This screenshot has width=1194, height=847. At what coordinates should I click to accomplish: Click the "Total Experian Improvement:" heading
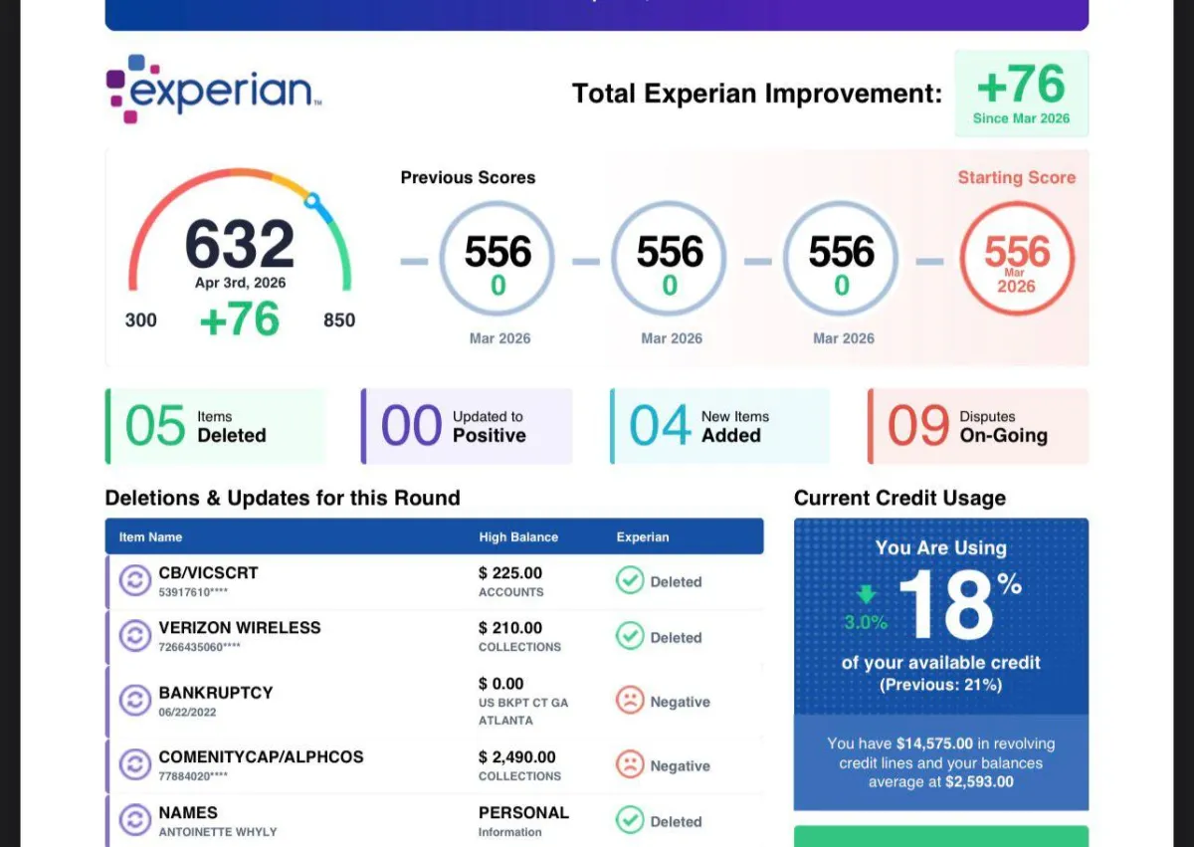(x=757, y=94)
